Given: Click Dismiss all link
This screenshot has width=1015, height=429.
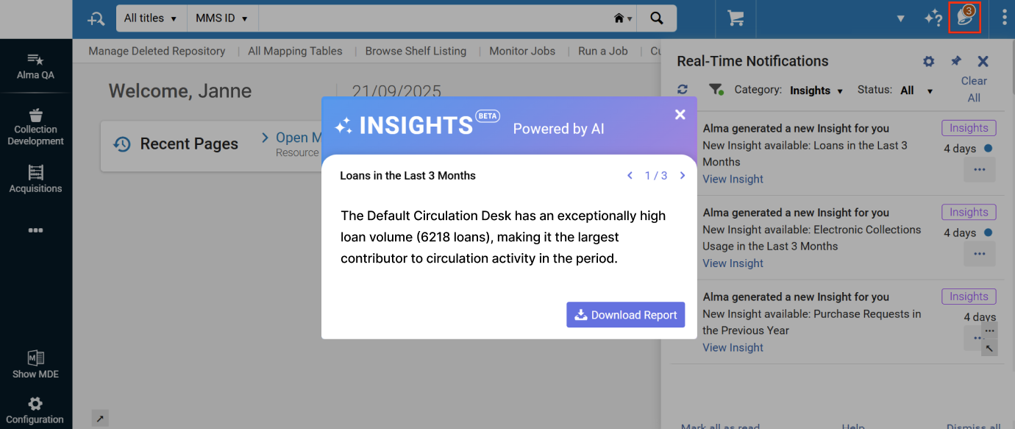Looking at the screenshot, I should point(973,425).
